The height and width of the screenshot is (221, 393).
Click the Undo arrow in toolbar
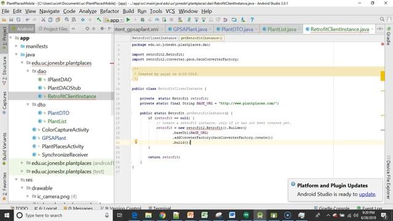27,20
